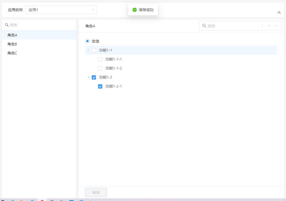Click the up arrow for previous search match

click(269, 26)
